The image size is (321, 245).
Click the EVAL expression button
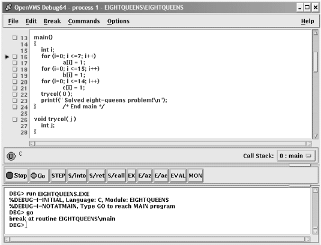tap(178, 176)
